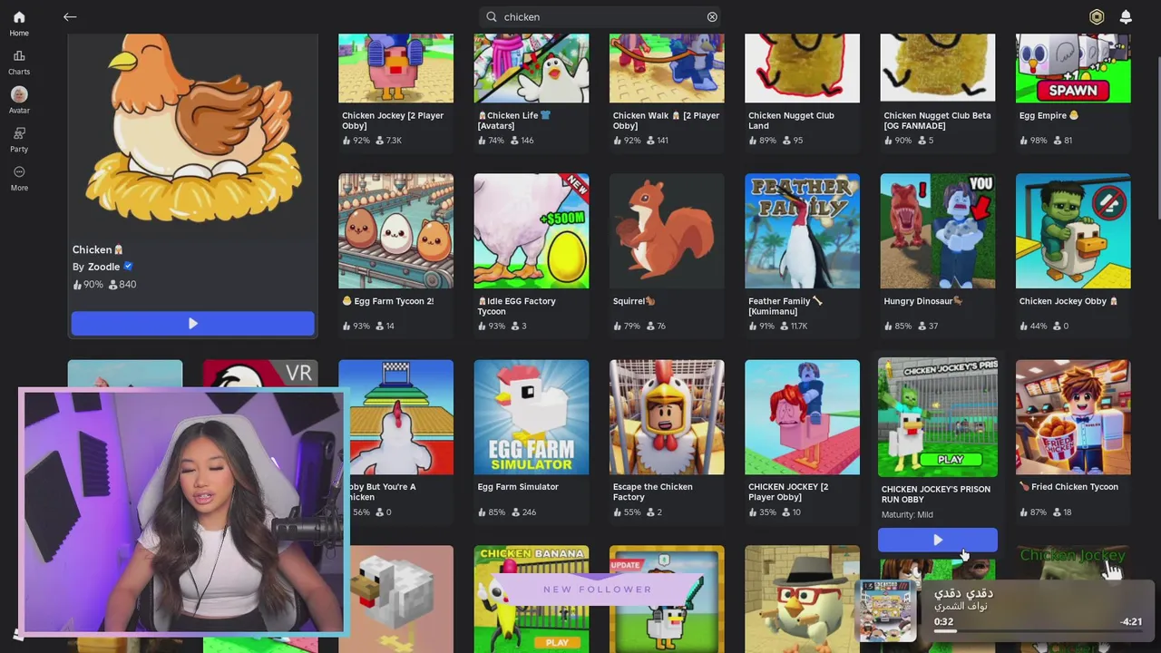The width and height of the screenshot is (1161, 653).
Task: Click the Maturity: Mild label
Action: [907, 515]
